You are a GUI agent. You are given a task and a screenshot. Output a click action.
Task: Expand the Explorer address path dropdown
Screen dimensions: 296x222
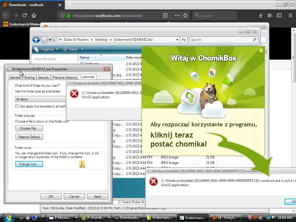coord(177,40)
